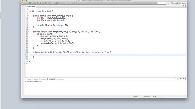
Task: Click the cursor position 21 : 9 status
Action: [x=154, y=97]
